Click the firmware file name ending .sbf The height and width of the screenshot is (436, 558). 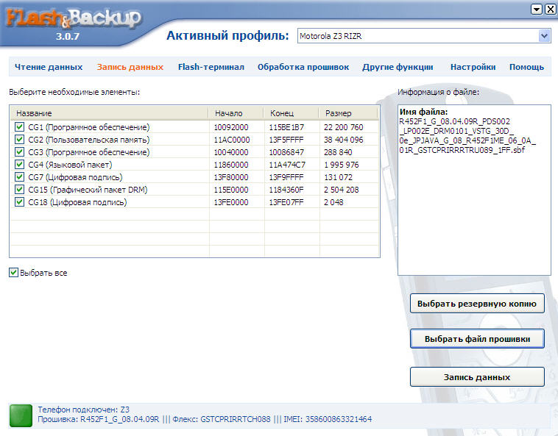coord(467,136)
